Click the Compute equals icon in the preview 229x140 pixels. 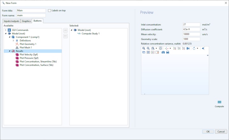pos(219,102)
